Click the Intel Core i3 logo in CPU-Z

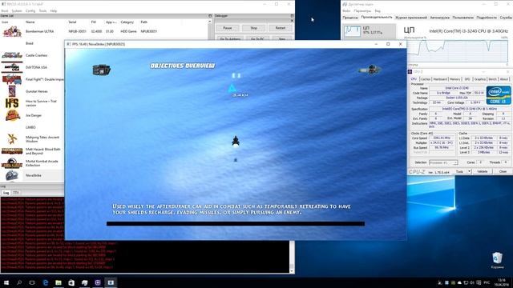499,95
